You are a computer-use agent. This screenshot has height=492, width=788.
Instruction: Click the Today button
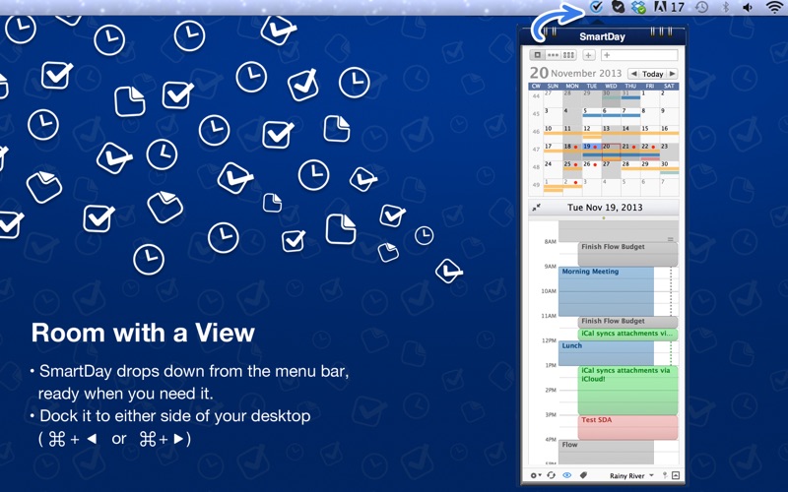pyautogui.click(x=652, y=74)
